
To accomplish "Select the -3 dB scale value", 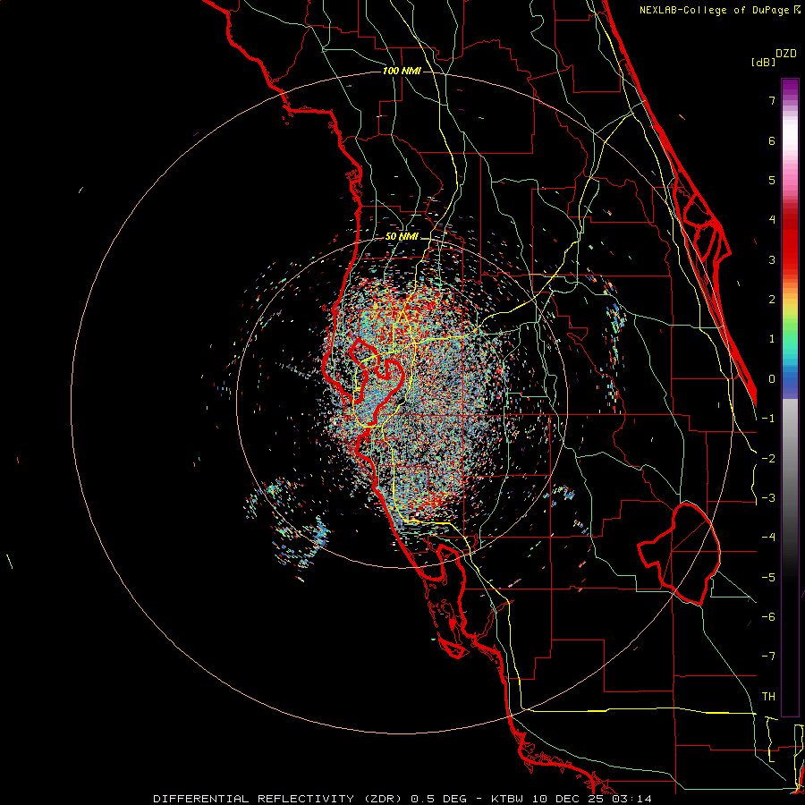I will pyautogui.click(x=768, y=498).
